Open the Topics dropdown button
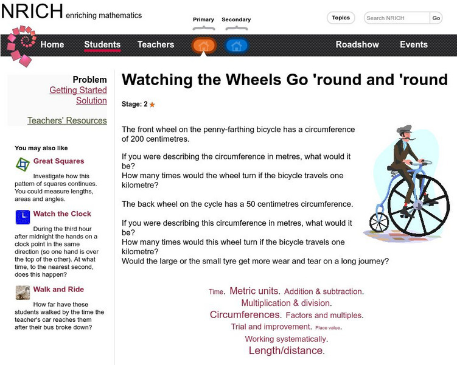The height and width of the screenshot is (365, 457). 341,18
